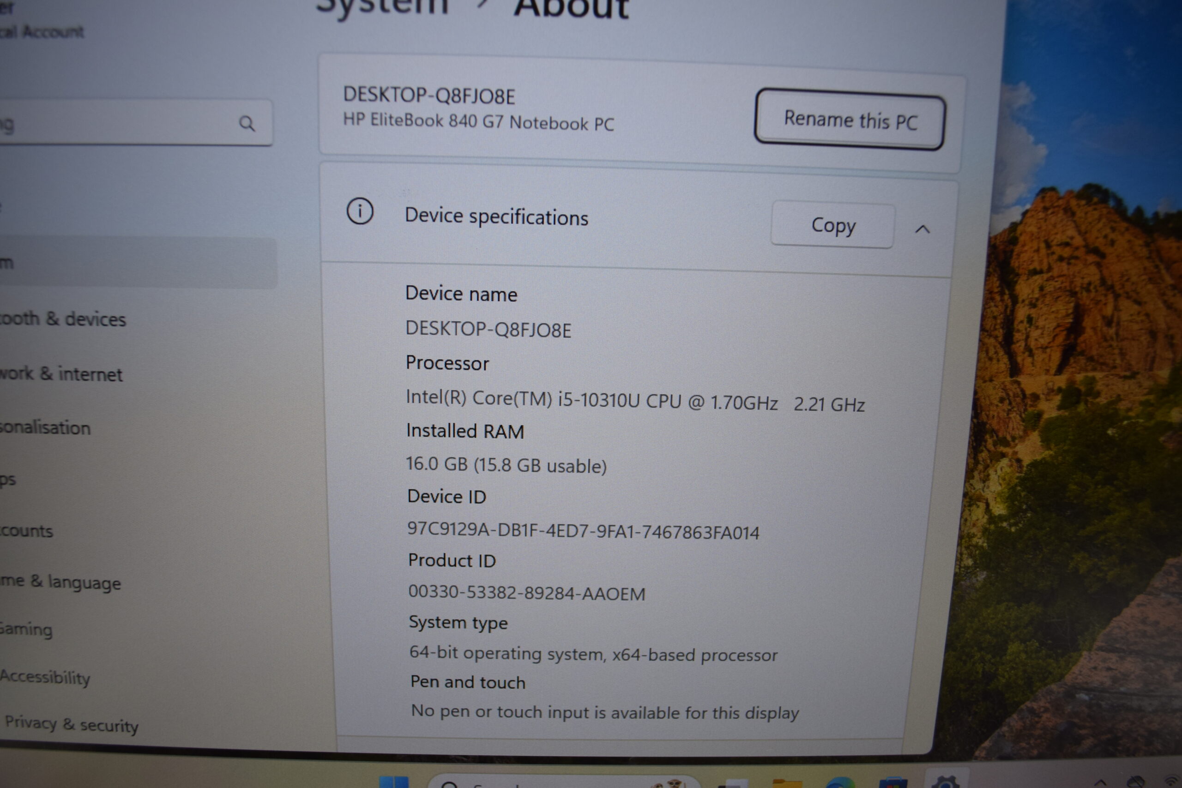
Task: Open File Explorer from the taskbar
Action: tap(787, 783)
